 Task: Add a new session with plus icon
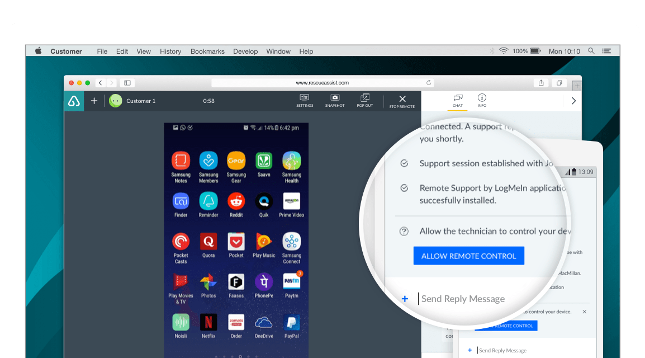[x=94, y=101]
